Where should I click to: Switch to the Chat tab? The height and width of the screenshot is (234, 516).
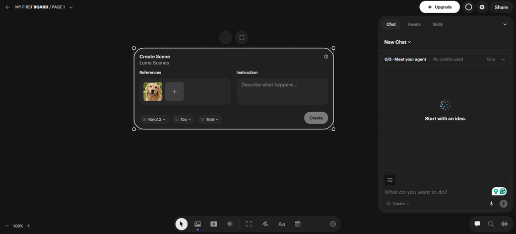click(391, 24)
